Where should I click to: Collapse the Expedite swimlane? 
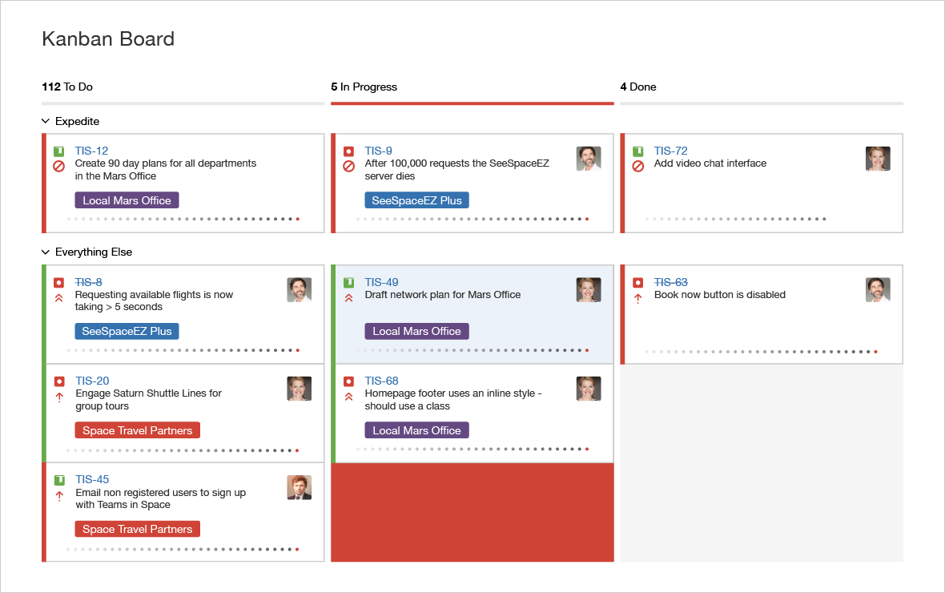click(46, 122)
